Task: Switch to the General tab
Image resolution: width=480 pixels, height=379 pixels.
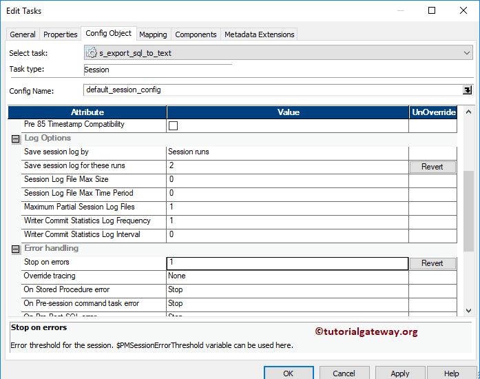Action: click(23, 34)
